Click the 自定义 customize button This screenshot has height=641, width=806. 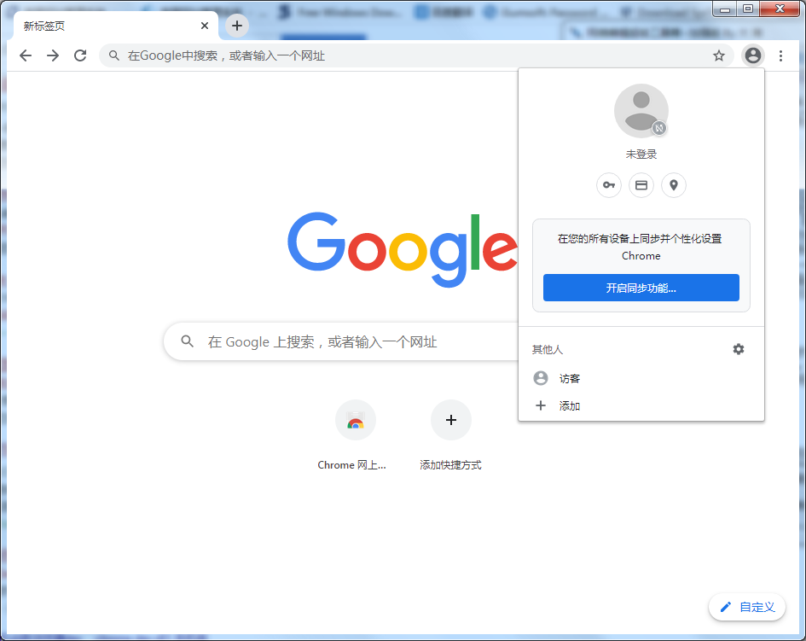click(x=747, y=607)
